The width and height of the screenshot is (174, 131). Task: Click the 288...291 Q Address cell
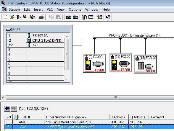click(139, 127)
